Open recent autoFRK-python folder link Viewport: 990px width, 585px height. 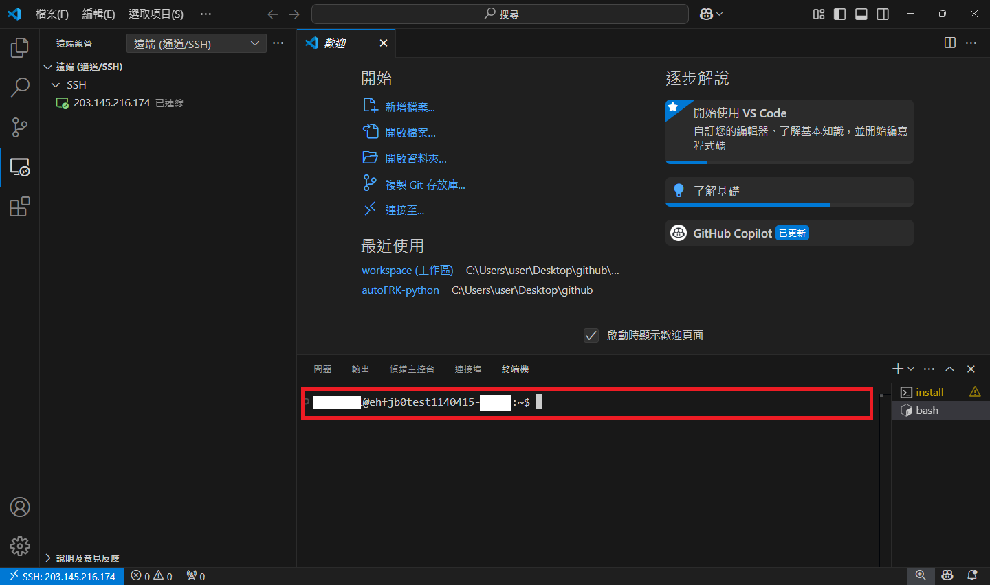pos(400,290)
